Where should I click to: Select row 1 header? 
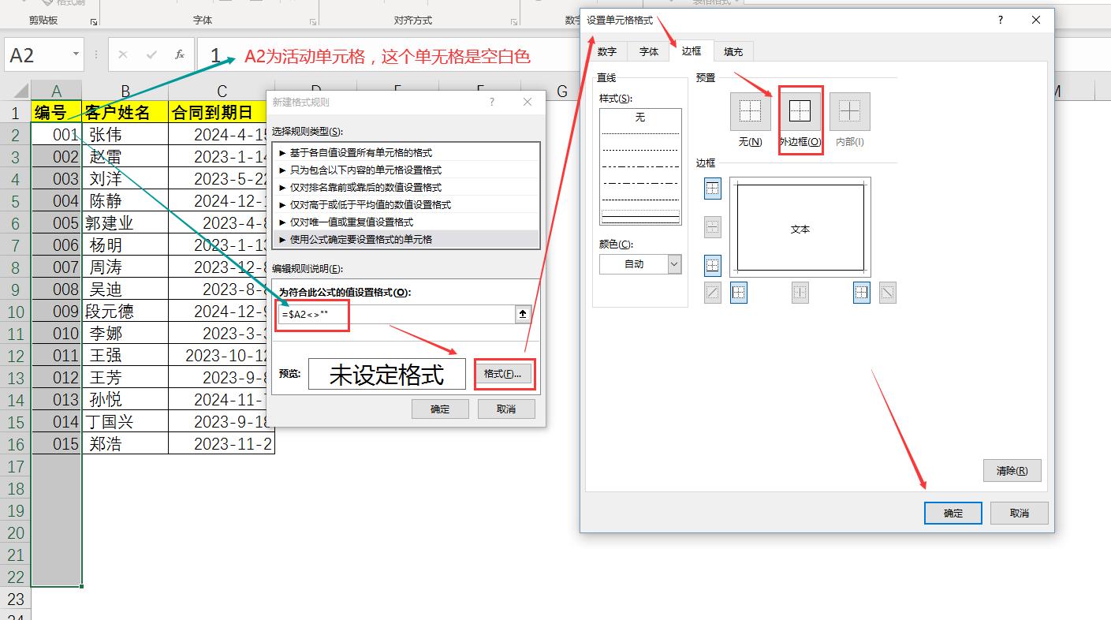pos(16,113)
